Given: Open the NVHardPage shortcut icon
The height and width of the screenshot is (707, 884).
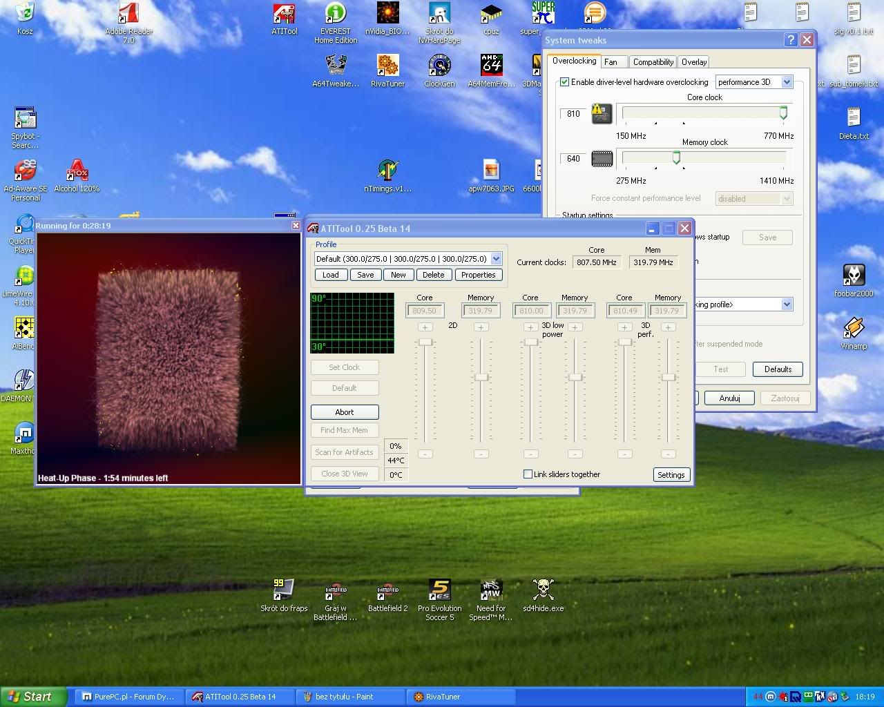Looking at the screenshot, I should pos(439,23).
